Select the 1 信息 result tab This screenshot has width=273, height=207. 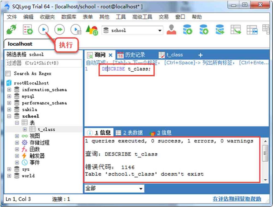click(x=99, y=133)
